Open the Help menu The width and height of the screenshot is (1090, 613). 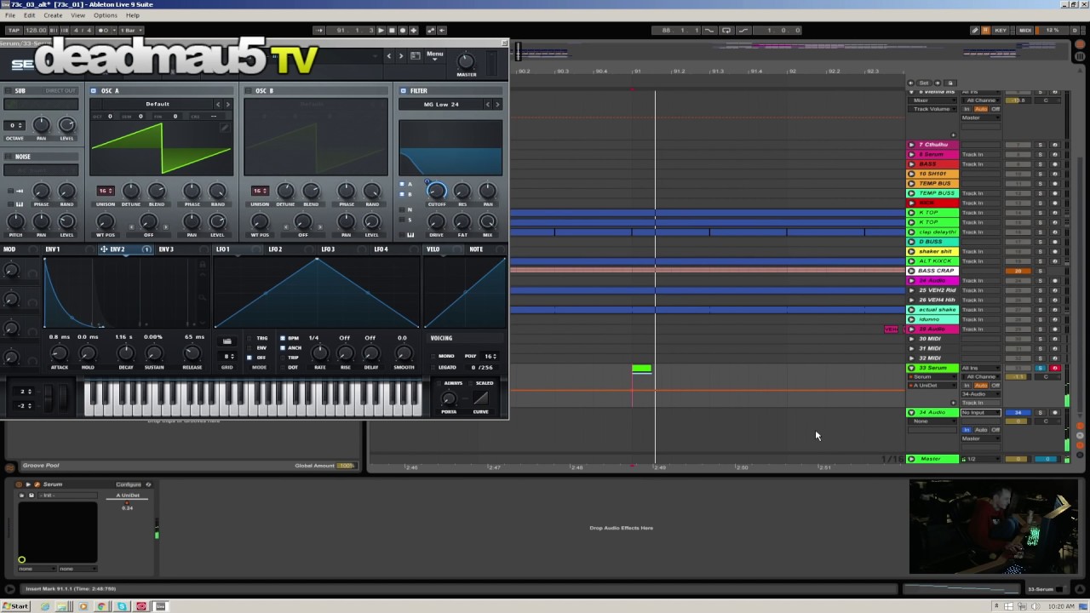click(x=133, y=15)
